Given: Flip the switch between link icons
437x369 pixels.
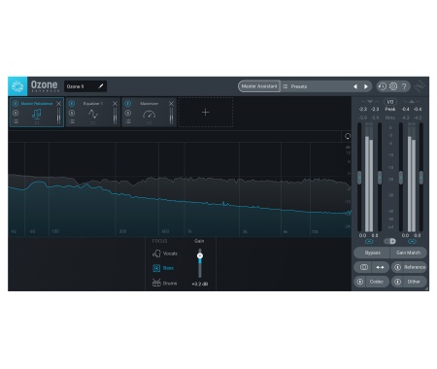Looking at the screenshot, I should click(390, 242).
